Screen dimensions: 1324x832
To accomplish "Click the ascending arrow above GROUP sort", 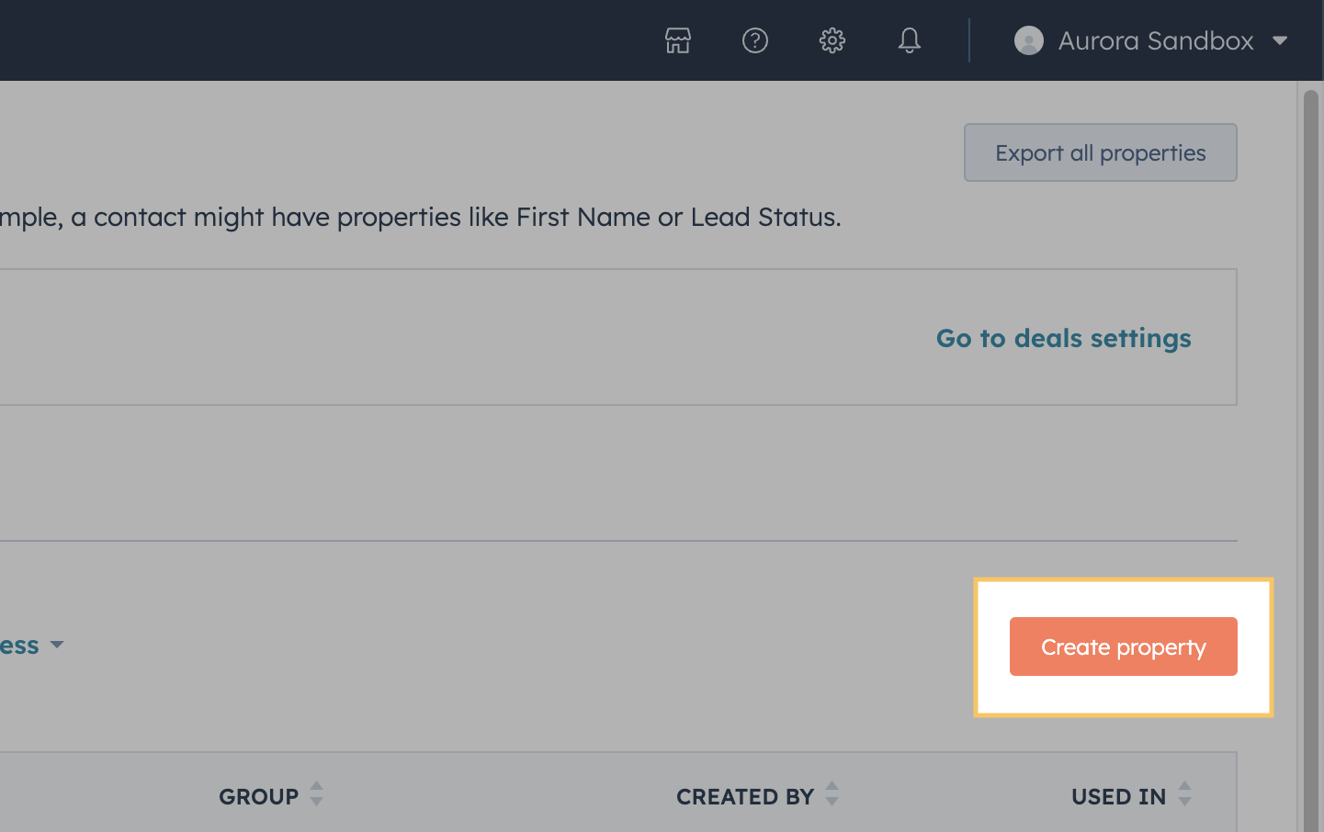I will (316, 786).
